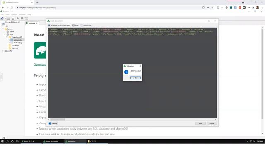Click the open file toolbar icon

click(x=9, y=18)
